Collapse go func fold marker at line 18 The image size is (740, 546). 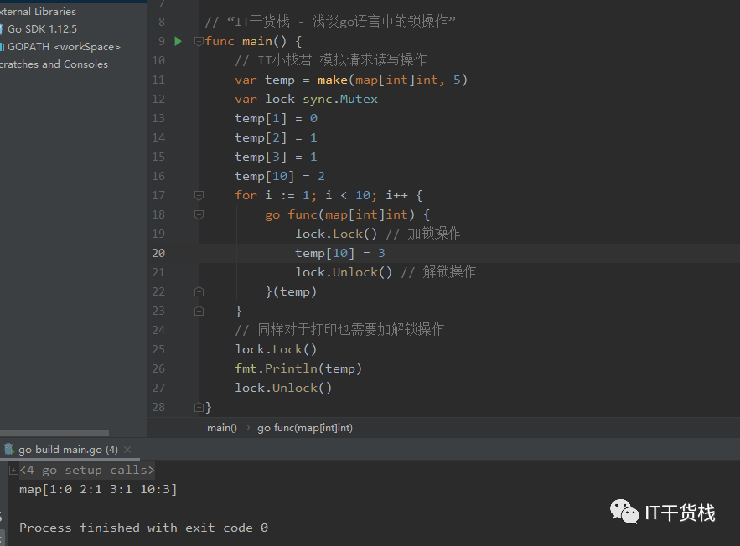click(199, 214)
